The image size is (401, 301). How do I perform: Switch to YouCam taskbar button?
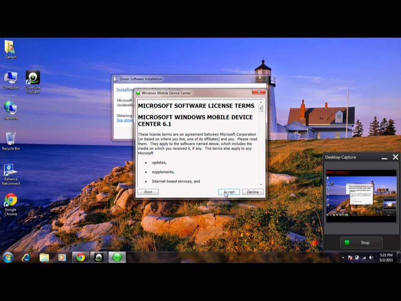pyautogui.click(x=99, y=257)
